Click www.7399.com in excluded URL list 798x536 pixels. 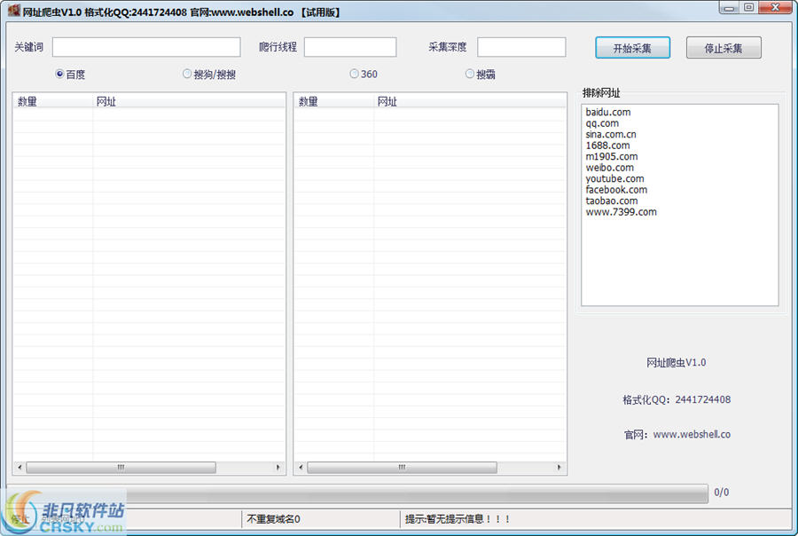tap(621, 212)
